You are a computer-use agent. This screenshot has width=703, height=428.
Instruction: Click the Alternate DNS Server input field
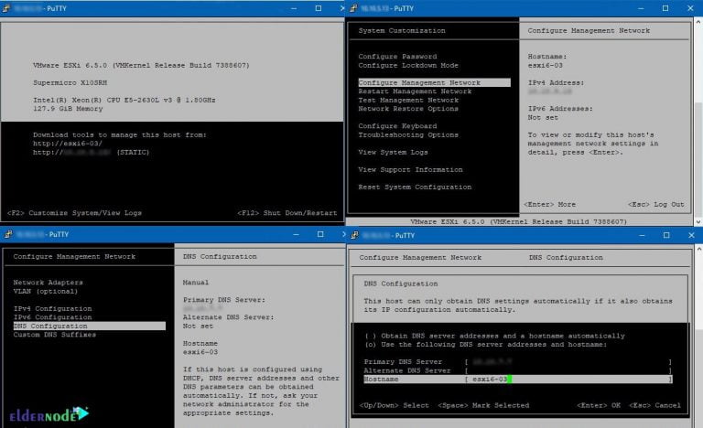coord(568,370)
